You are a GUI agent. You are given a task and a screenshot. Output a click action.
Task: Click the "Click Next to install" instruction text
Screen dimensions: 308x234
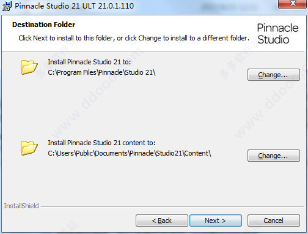(134, 38)
